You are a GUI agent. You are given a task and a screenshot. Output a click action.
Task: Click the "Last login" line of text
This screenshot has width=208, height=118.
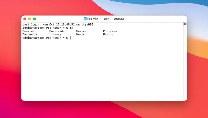[58, 24]
